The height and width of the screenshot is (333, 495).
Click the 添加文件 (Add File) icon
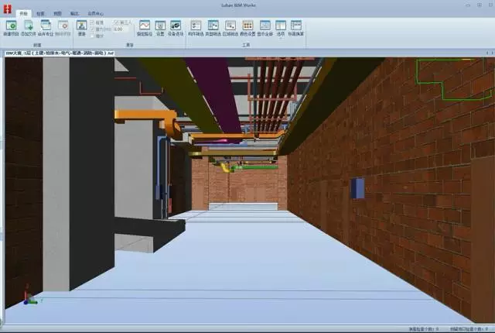coord(29,27)
